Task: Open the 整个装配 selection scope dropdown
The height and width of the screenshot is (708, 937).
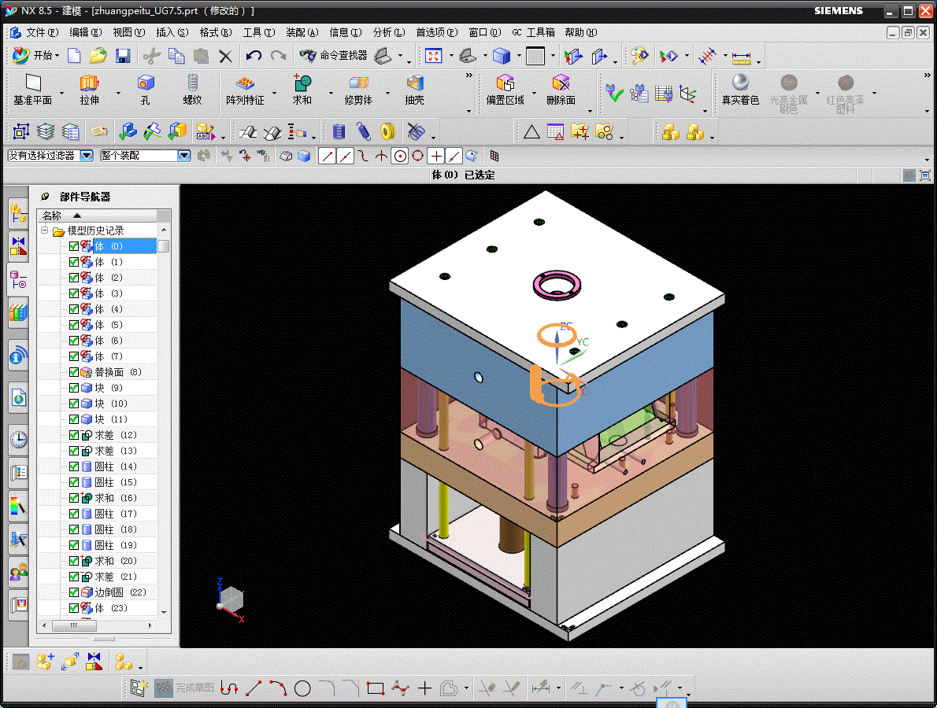Action: pos(184,156)
